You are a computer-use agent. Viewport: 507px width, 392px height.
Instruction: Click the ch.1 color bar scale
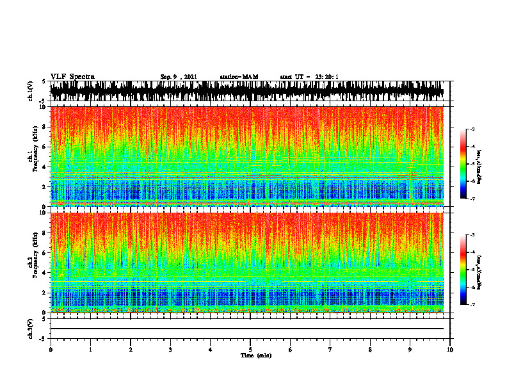pyautogui.click(x=463, y=164)
